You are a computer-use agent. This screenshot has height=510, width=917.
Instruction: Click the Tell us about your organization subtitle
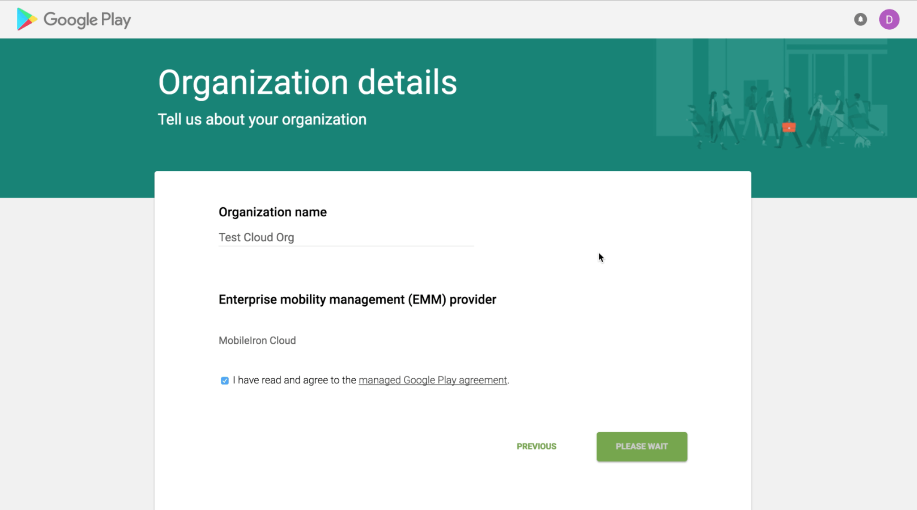[x=262, y=119]
